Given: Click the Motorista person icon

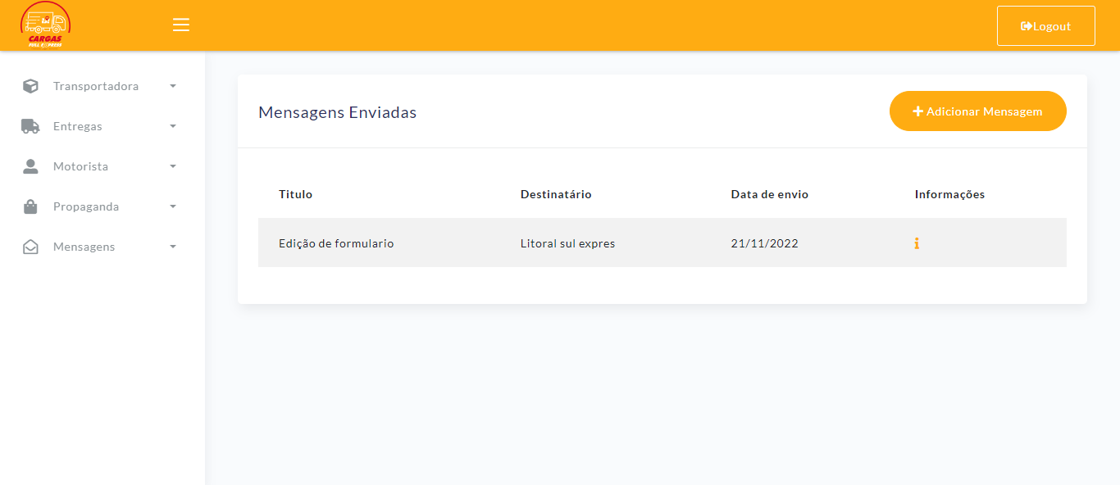Looking at the screenshot, I should click(30, 166).
